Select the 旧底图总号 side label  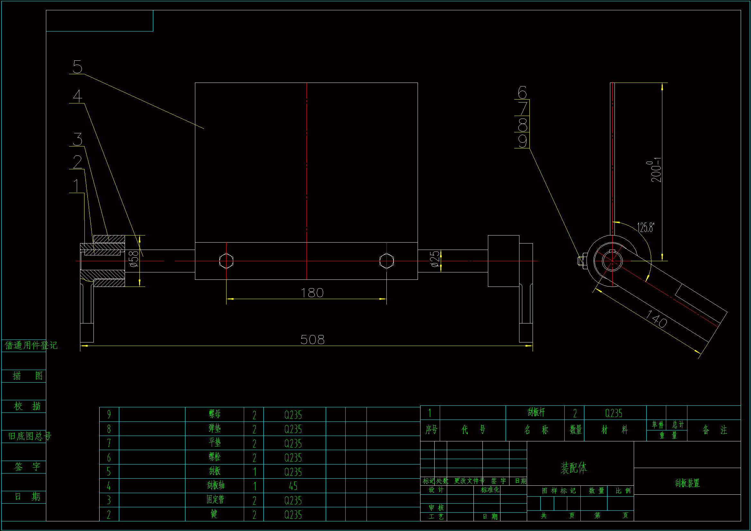30,436
